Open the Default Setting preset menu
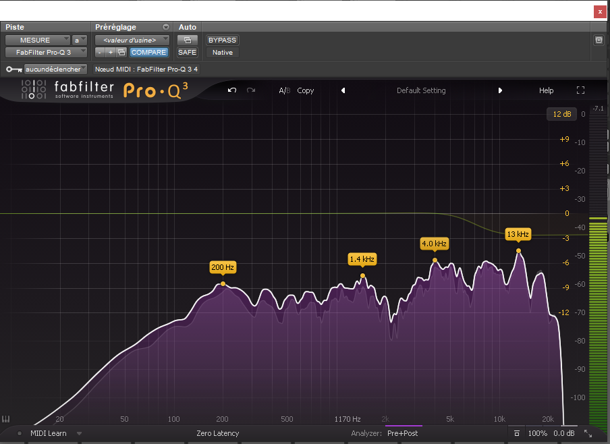This screenshot has width=610, height=444. pyautogui.click(x=421, y=90)
